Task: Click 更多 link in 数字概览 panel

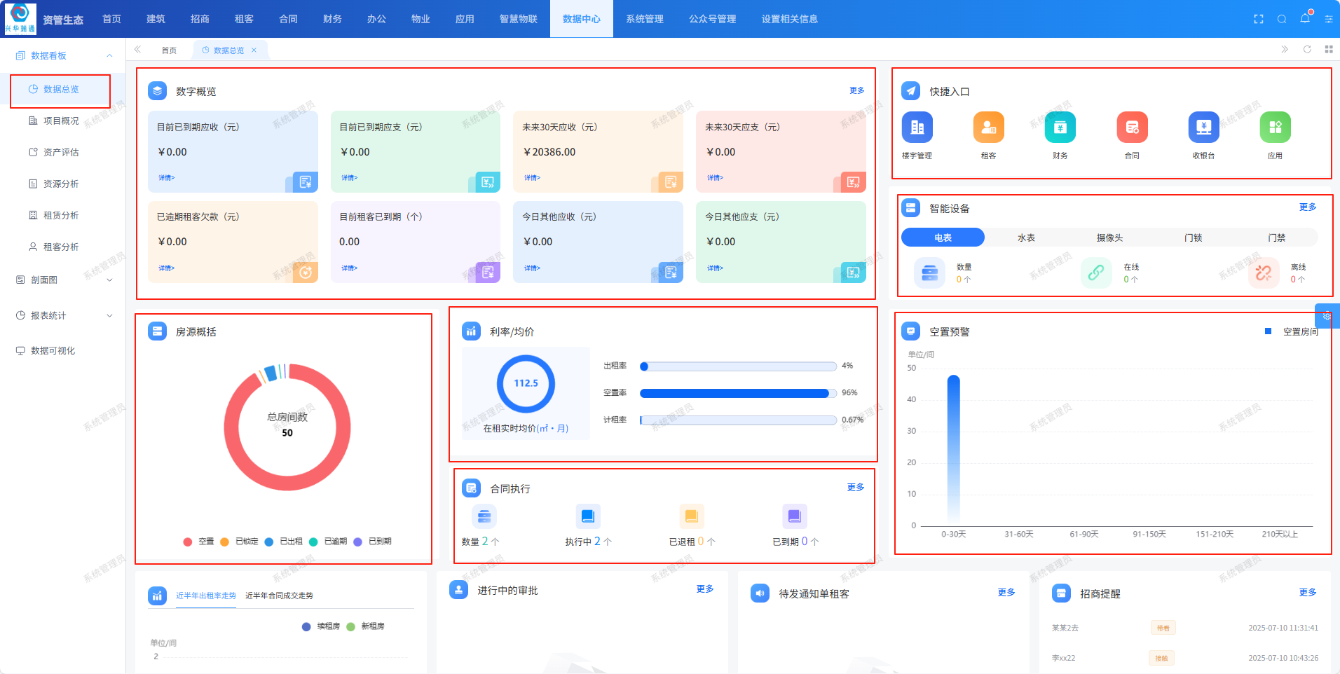Action: 856,90
